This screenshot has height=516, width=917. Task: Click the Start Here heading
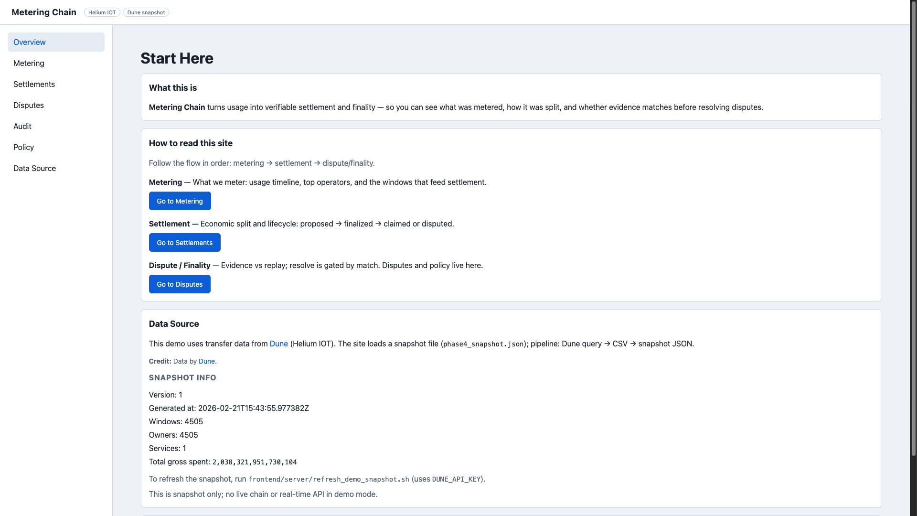point(177,58)
